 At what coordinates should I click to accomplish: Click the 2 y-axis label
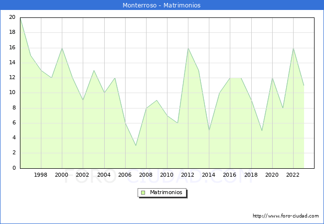(14, 153)
